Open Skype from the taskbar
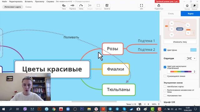200x112 pixels. click(124, 109)
